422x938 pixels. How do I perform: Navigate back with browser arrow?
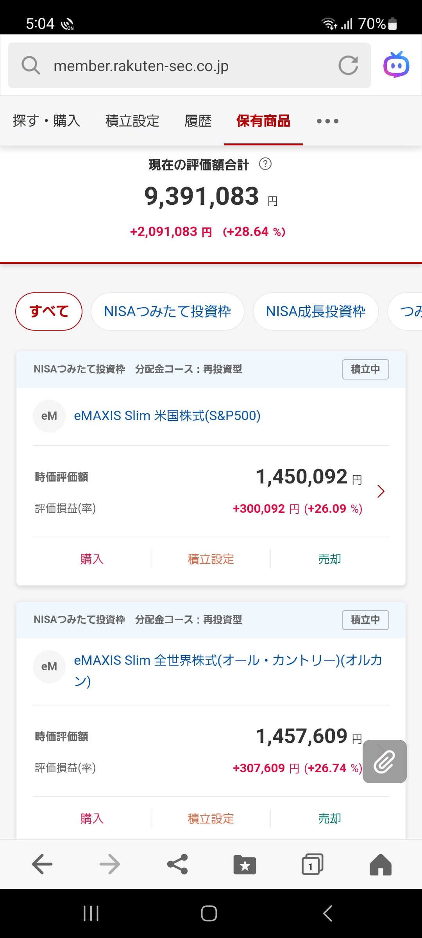[42, 864]
